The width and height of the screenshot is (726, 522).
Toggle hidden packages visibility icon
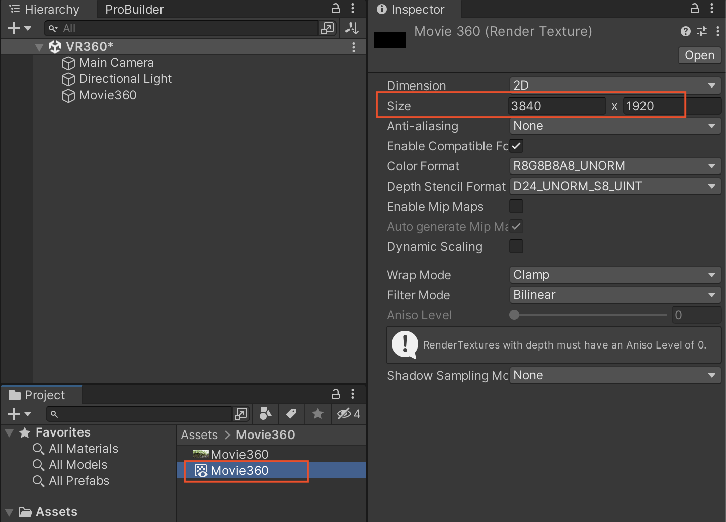348,414
